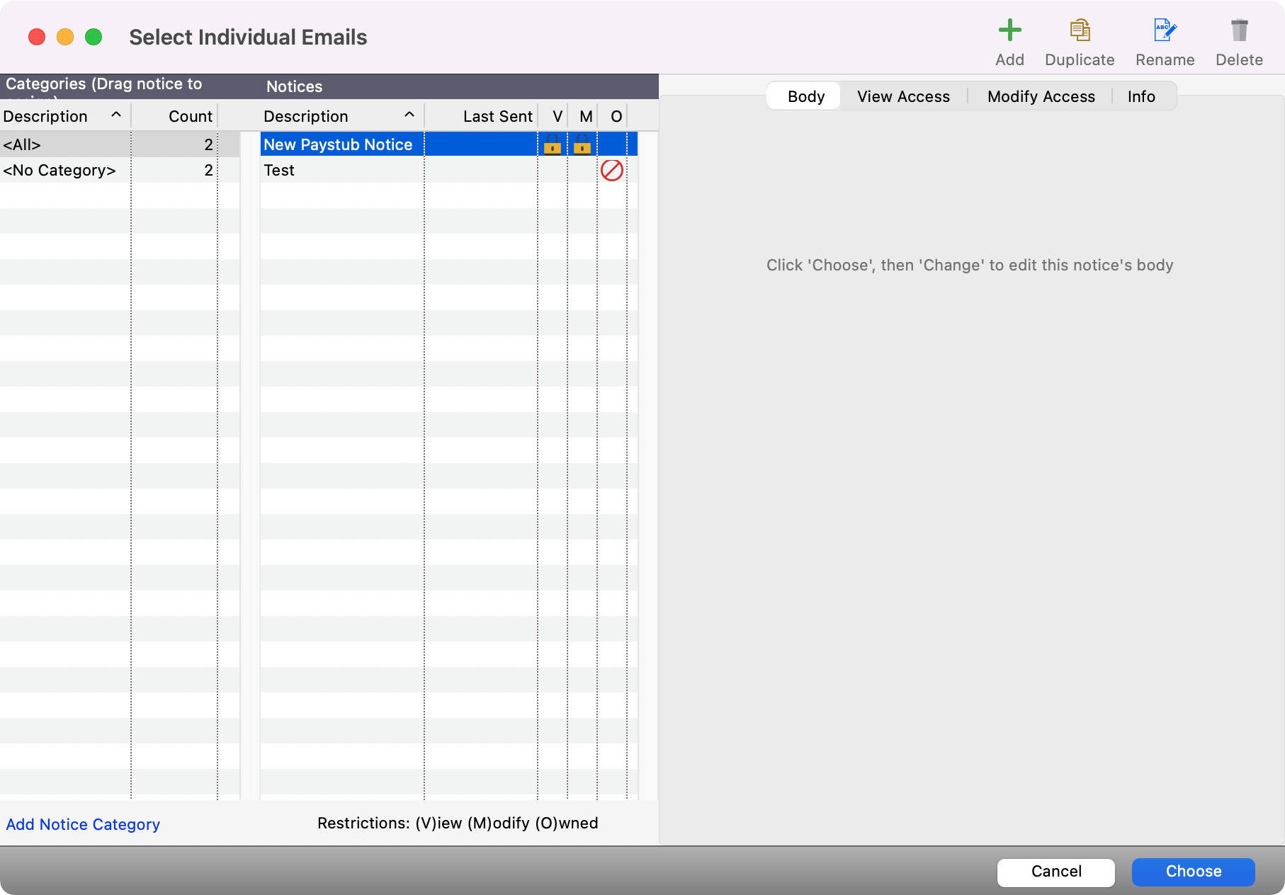1285x895 pixels.
Task: Click the Rename notice icon
Action: pos(1165,30)
